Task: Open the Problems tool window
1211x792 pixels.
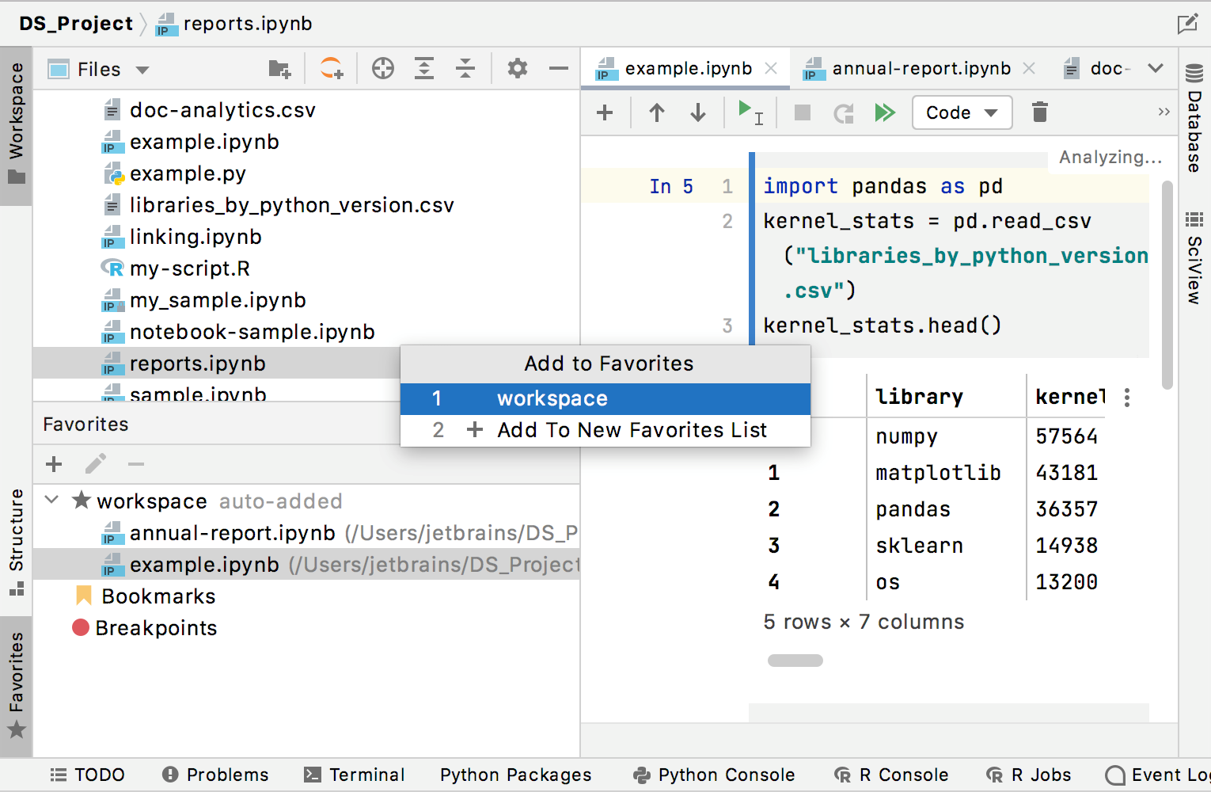Action: pos(214,775)
